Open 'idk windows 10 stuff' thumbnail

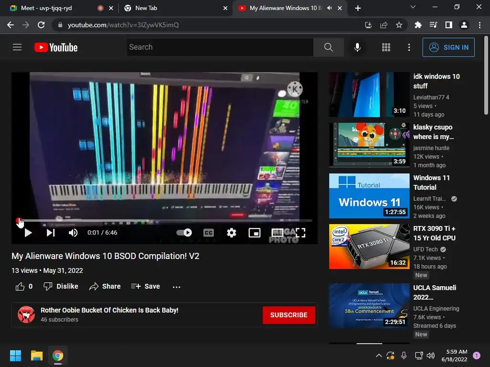[369, 95]
